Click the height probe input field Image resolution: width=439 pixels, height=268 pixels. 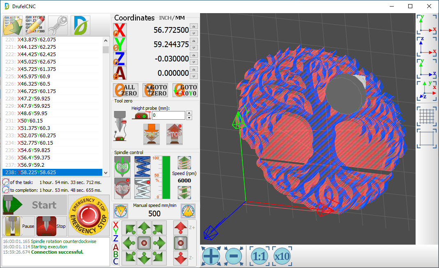pos(168,115)
